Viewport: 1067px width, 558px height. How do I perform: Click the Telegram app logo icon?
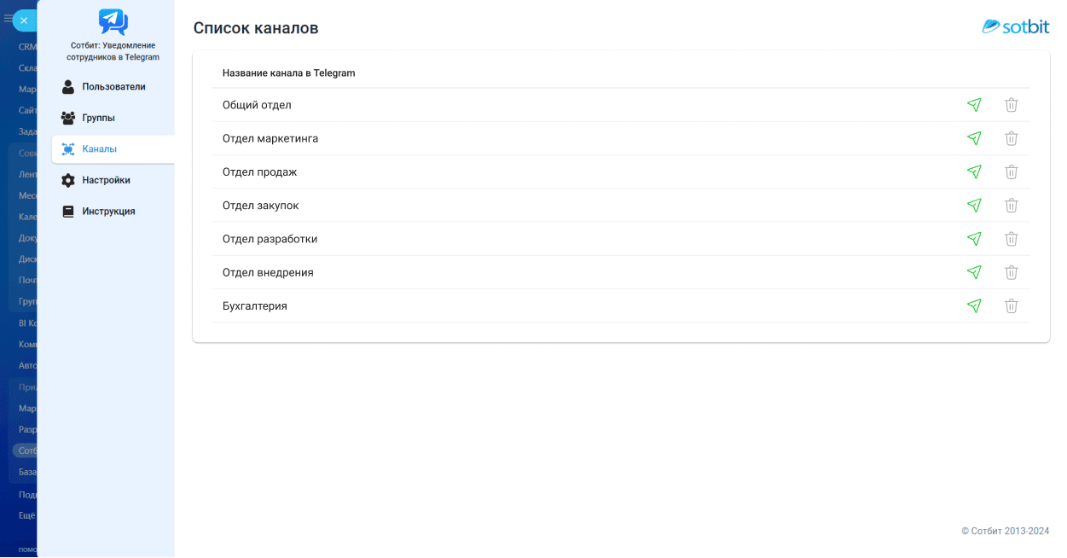click(113, 21)
